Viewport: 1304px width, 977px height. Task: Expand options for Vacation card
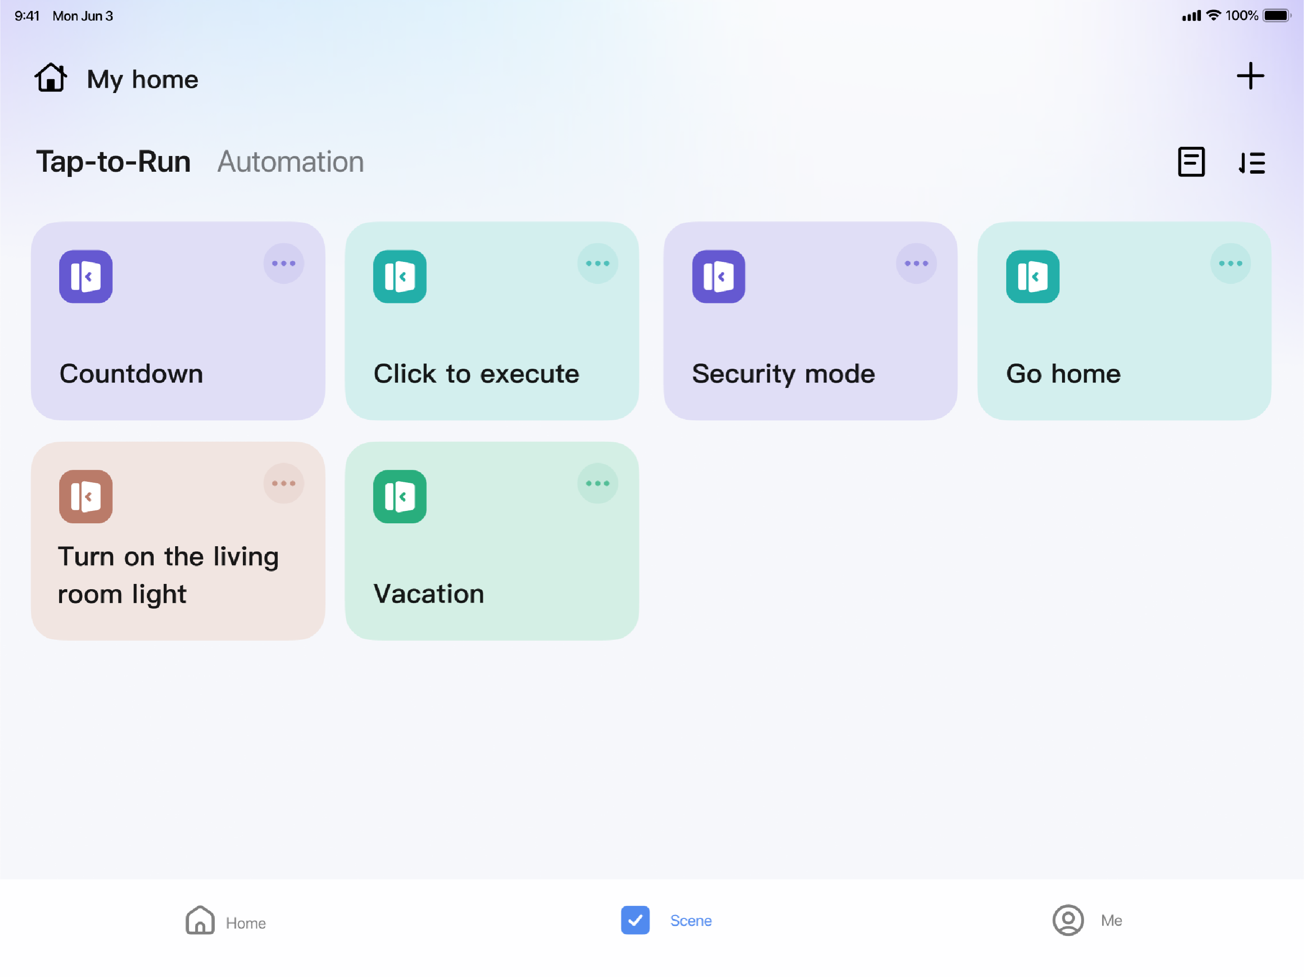pos(597,483)
